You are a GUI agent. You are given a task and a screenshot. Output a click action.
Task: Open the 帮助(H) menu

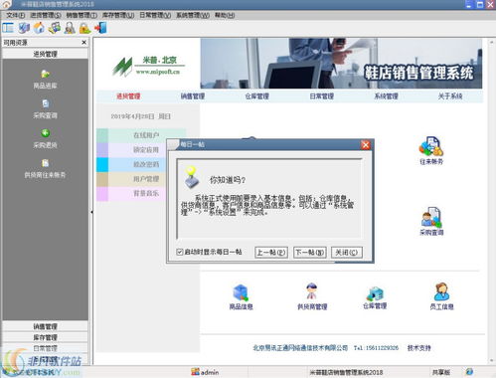click(225, 15)
